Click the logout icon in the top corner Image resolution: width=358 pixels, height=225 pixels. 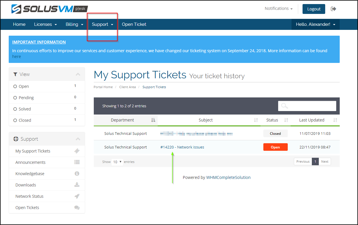pos(333,9)
